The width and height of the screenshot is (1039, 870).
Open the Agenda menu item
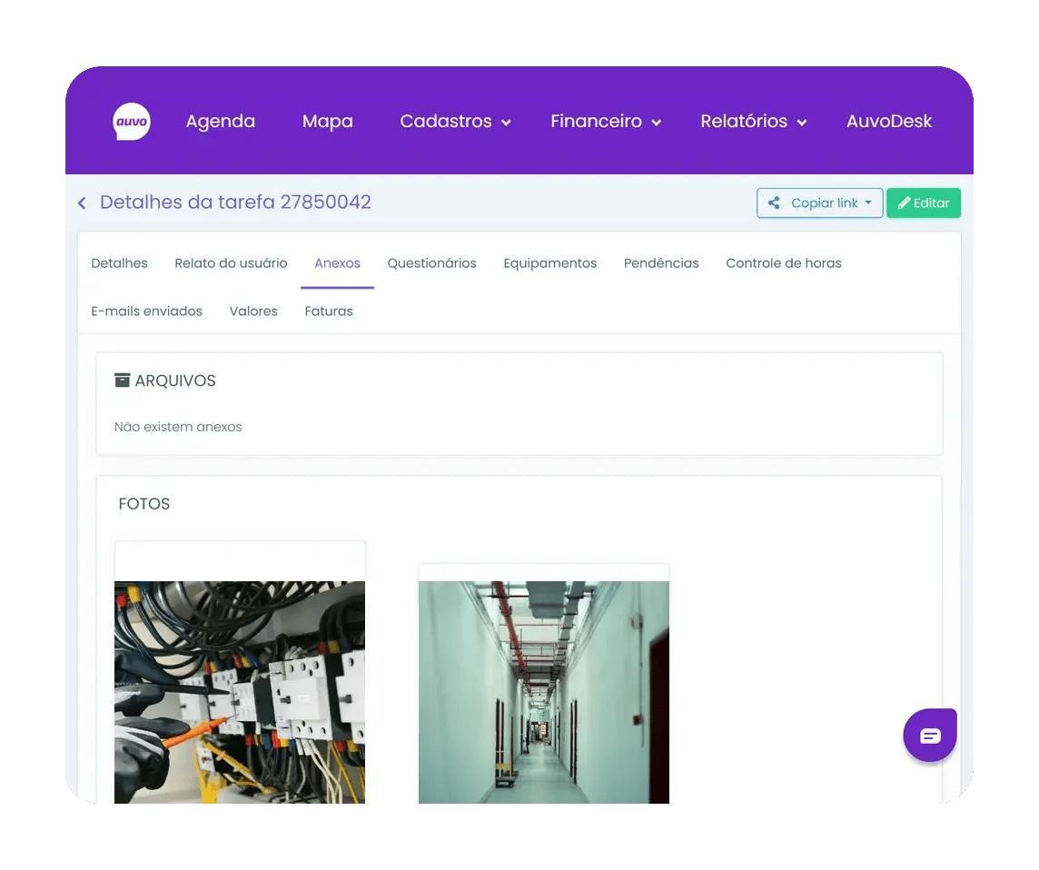tap(221, 122)
